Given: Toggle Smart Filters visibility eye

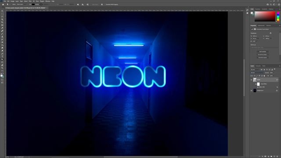Looking at the screenshot, I should [x=256, y=84].
